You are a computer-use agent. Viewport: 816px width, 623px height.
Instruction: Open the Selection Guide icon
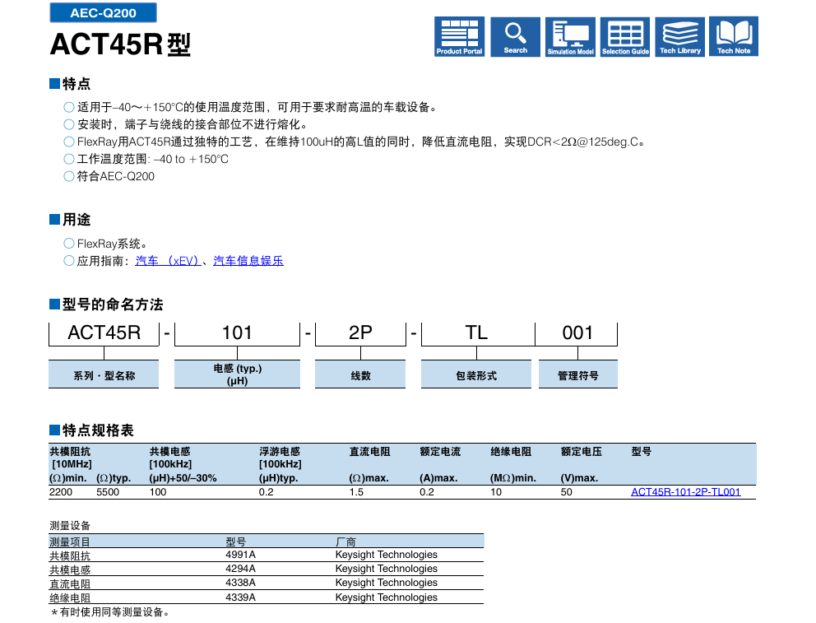pyautogui.click(x=625, y=36)
